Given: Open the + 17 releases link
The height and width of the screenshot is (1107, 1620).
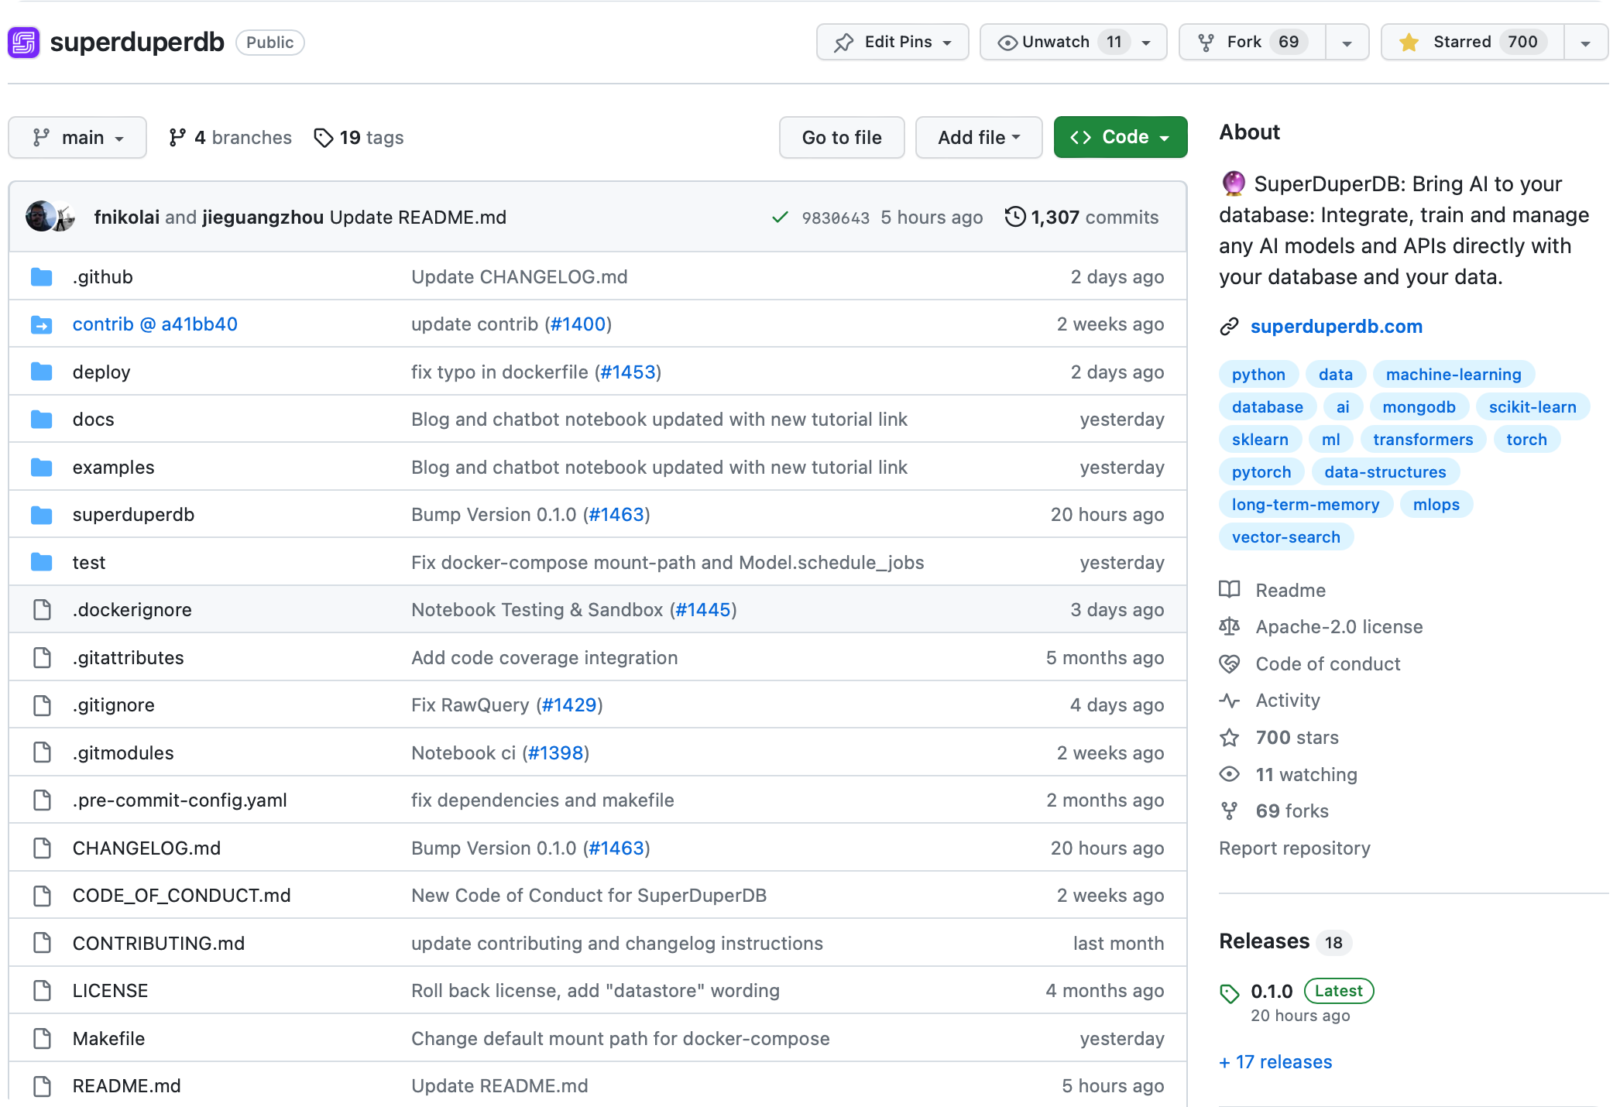Looking at the screenshot, I should (x=1275, y=1062).
